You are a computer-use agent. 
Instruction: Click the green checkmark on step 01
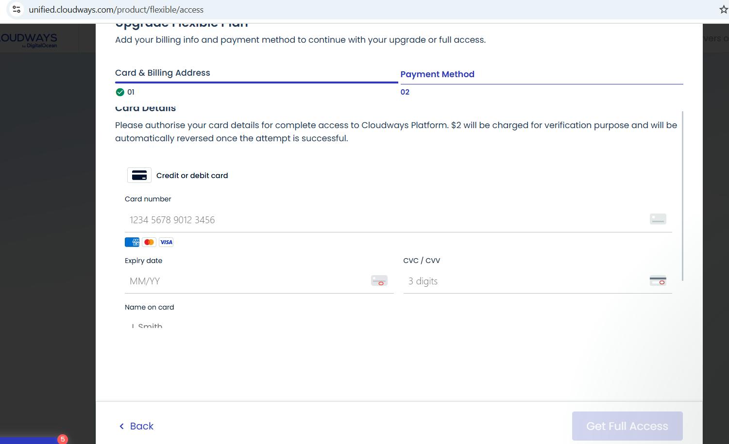click(120, 92)
